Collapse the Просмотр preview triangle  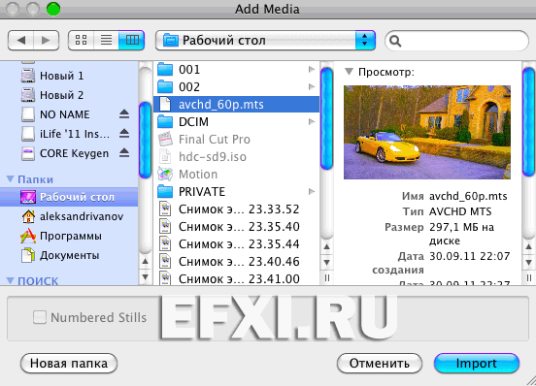point(349,72)
